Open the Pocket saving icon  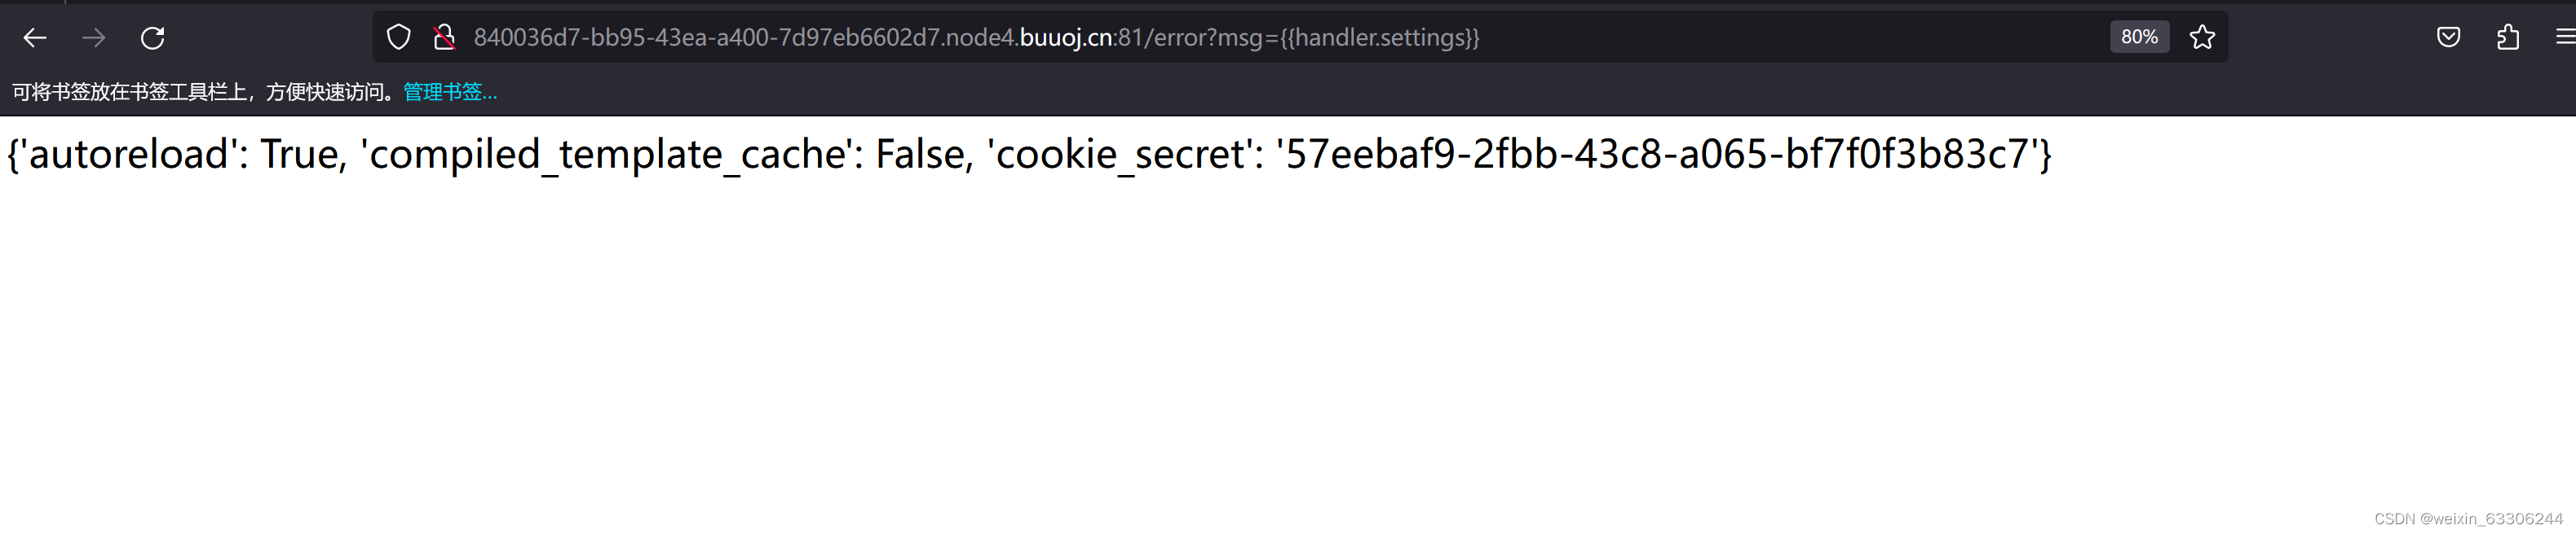click(2450, 37)
